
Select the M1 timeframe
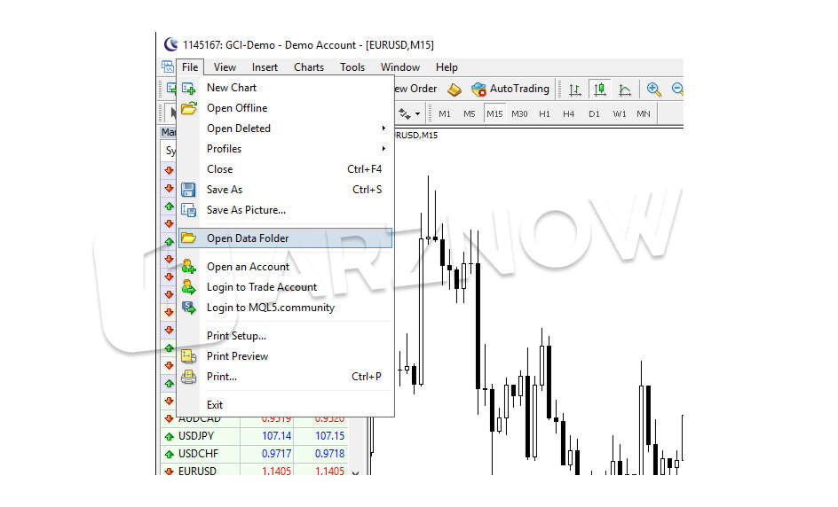pos(445,113)
